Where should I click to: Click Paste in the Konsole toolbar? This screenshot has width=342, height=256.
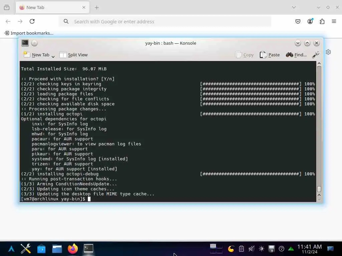(270, 55)
